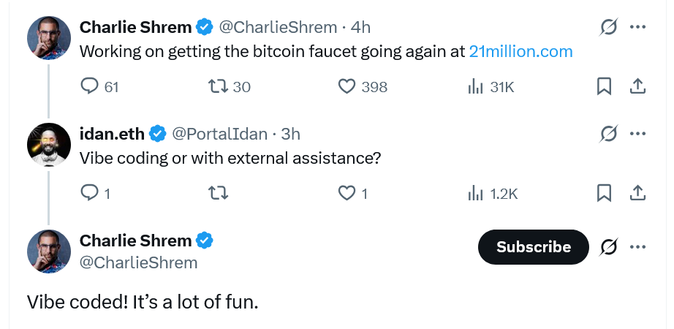Repost Charlie Shrem's faucet tweet
The height and width of the screenshot is (329, 674).
pos(218,86)
